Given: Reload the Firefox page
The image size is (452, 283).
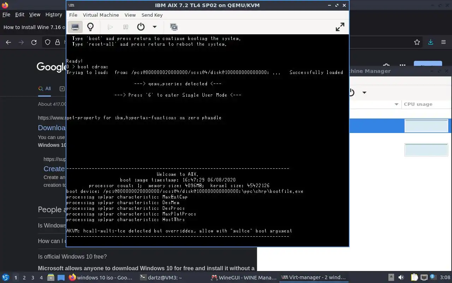Looking at the screenshot, I should (x=34, y=42).
